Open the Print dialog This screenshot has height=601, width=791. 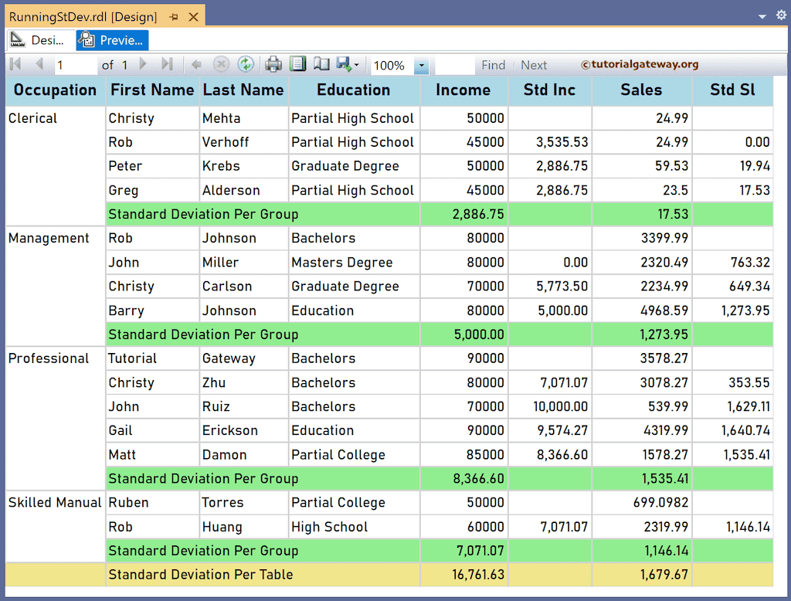pos(273,66)
